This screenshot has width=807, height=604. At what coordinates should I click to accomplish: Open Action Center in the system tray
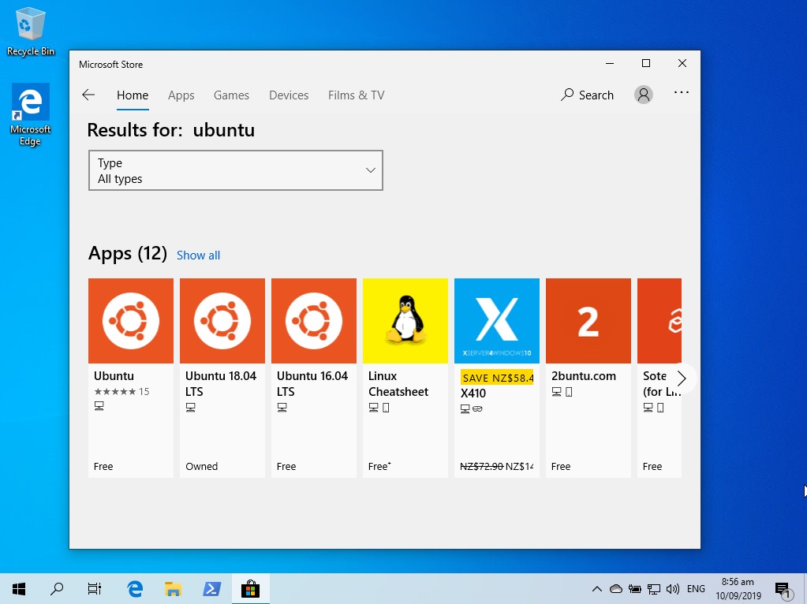pos(783,588)
